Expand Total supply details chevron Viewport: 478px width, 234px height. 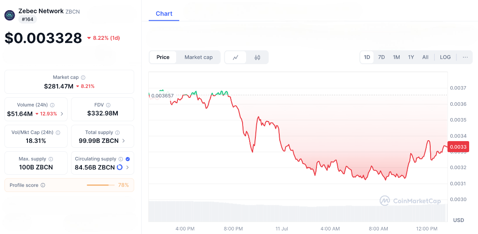pyautogui.click(x=123, y=141)
